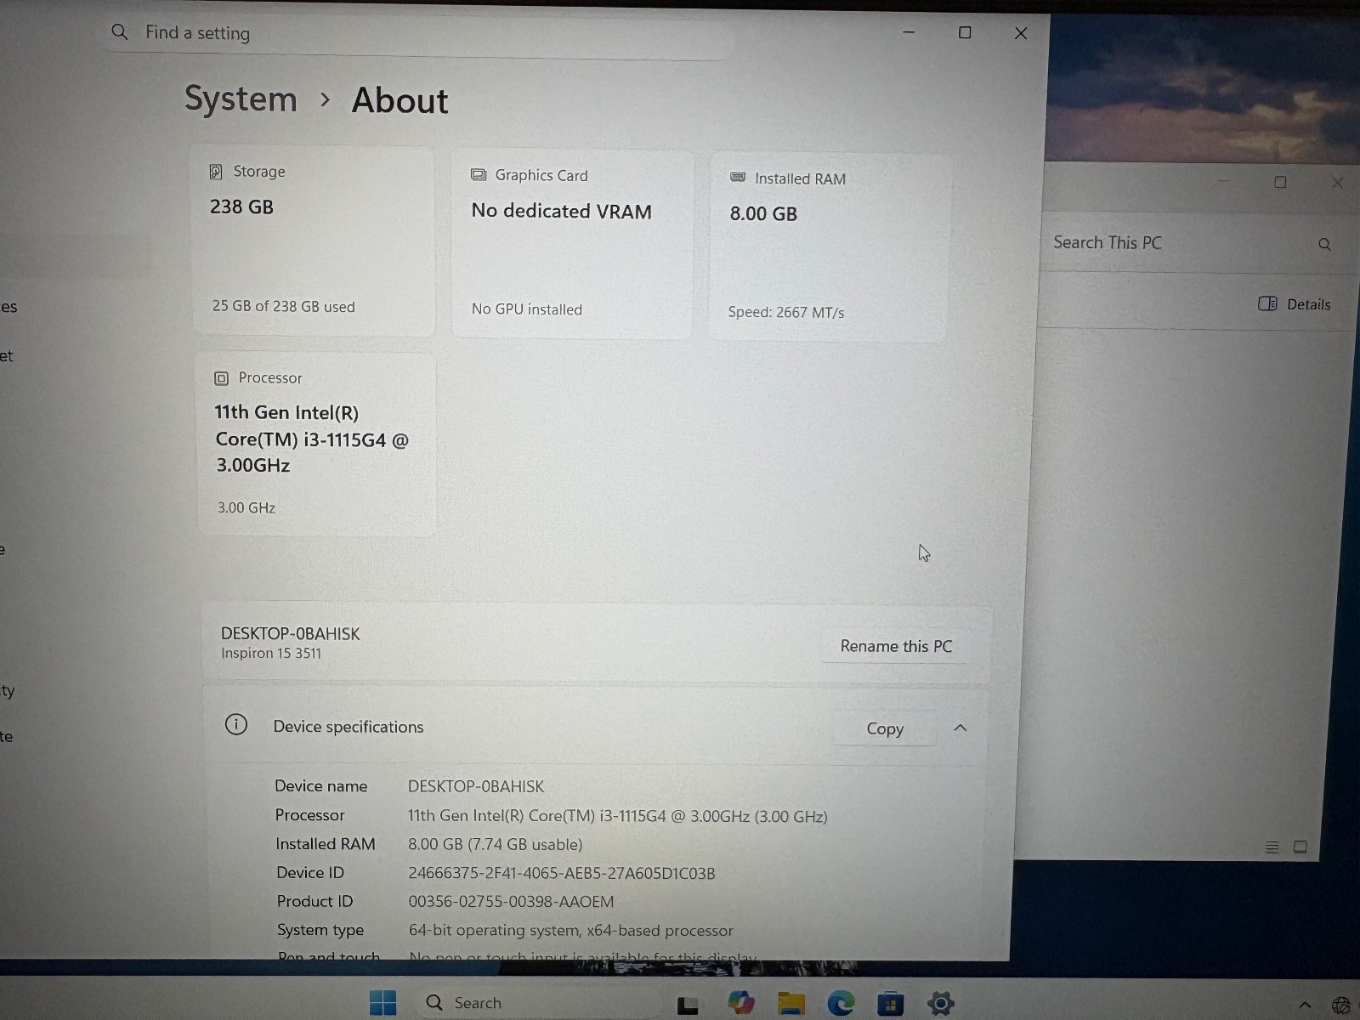Close the Settings window
Viewport: 1360px width, 1020px height.
[1021, 33]
